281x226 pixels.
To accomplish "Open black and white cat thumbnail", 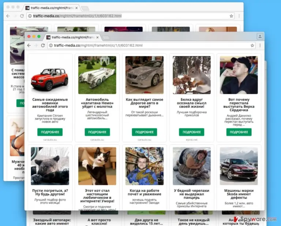I will point(97,166).
